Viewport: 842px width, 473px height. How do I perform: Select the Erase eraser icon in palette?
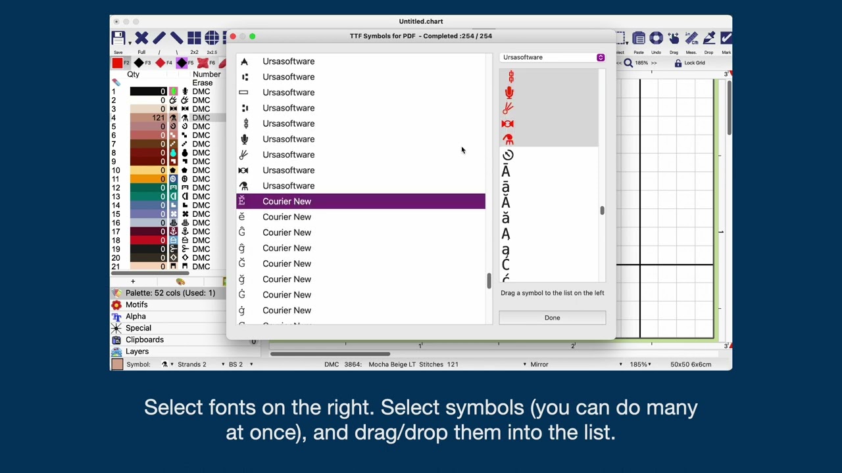pos(116,82)
